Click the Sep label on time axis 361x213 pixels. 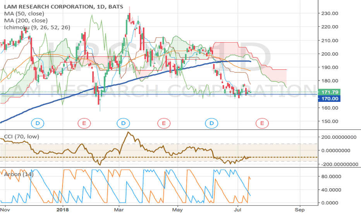tap(300, 210)
